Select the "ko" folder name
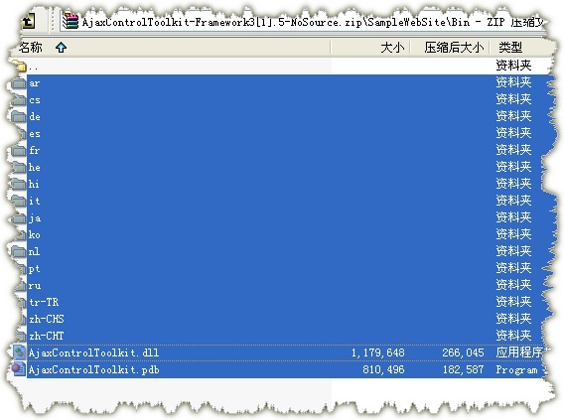Image resolution: width=564 pixels, height=420 pixels. (x=35, y=234)
